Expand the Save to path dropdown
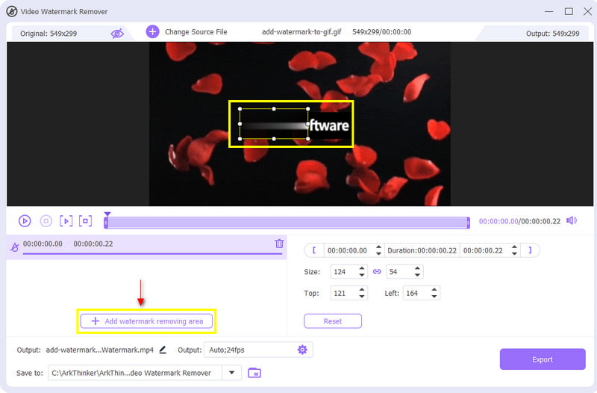Screen dimensions: 597x393 point(231,373)
